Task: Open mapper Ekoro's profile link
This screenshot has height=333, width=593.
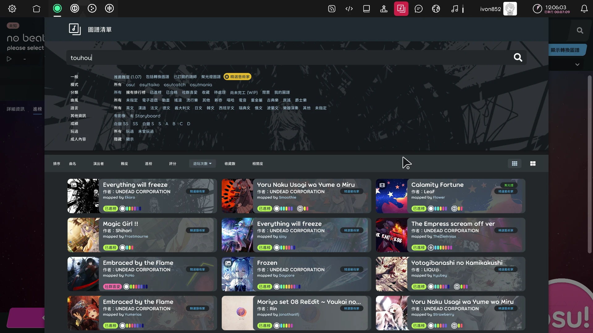Action: click(130, 197)
